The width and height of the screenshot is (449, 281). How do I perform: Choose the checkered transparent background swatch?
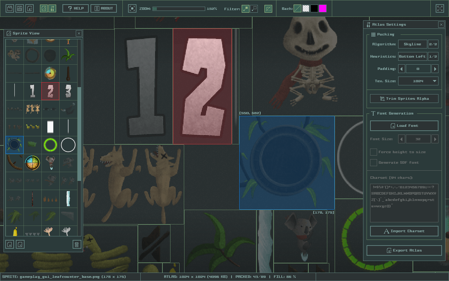tap(306, 8)
